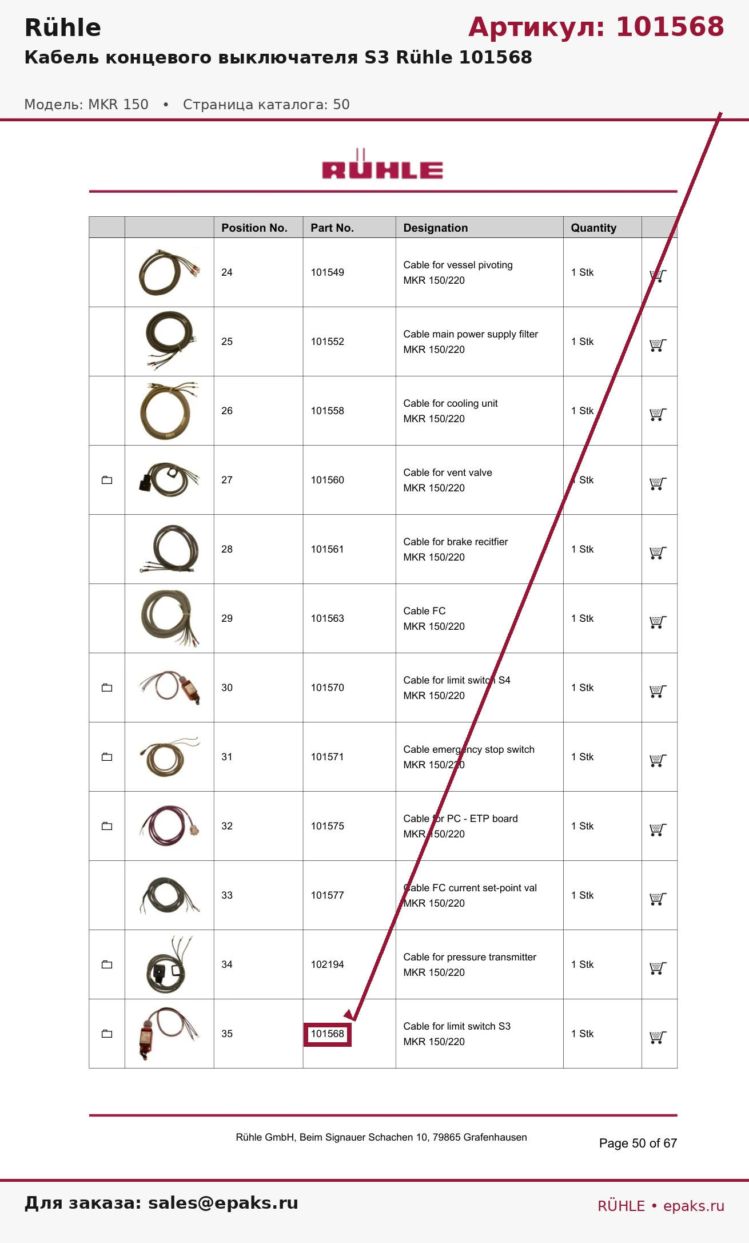Screen dimensions: 749x1243
Task: Open the epaks.ru link in footer
Action: tap(694, 1206)
